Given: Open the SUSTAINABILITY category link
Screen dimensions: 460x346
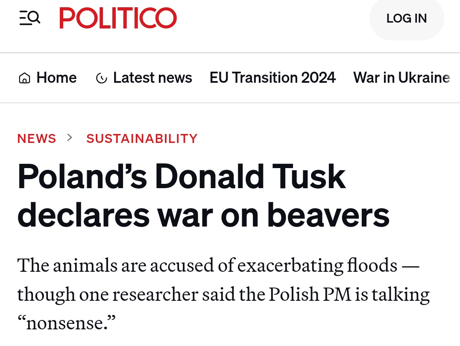Looking at the screenshot, I should [142, 139].
